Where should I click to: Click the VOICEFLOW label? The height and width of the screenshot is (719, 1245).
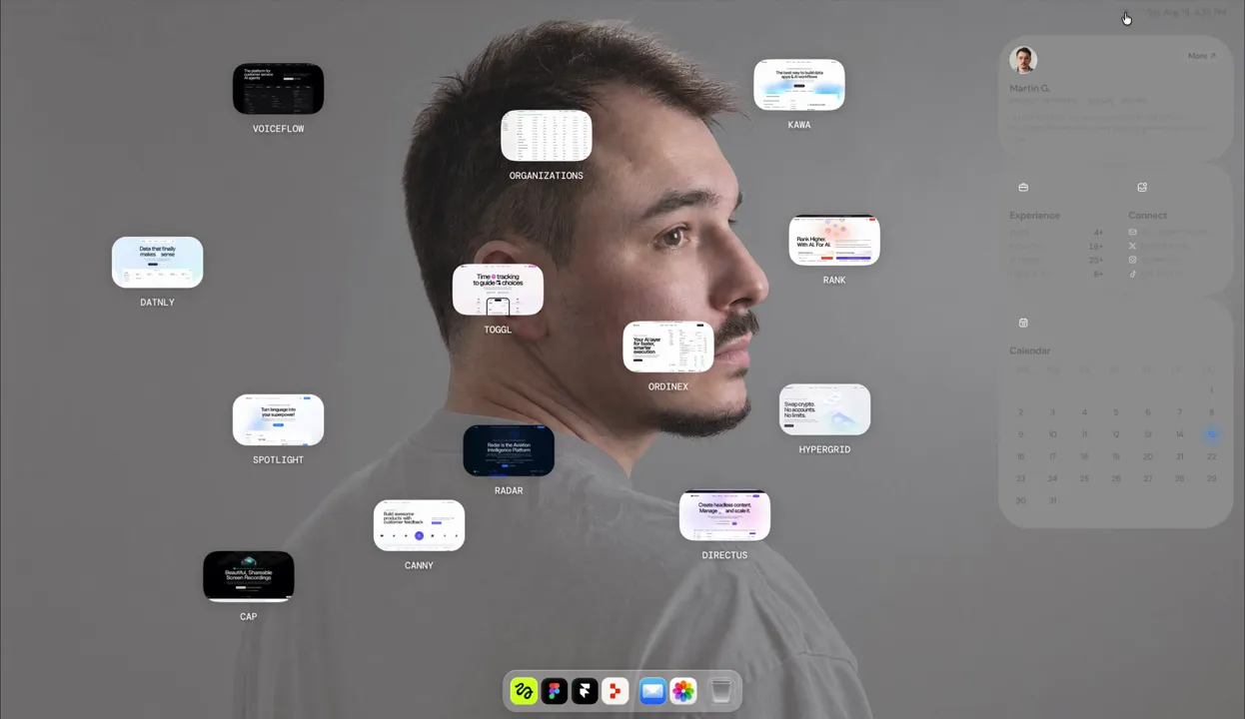point(278,129)
